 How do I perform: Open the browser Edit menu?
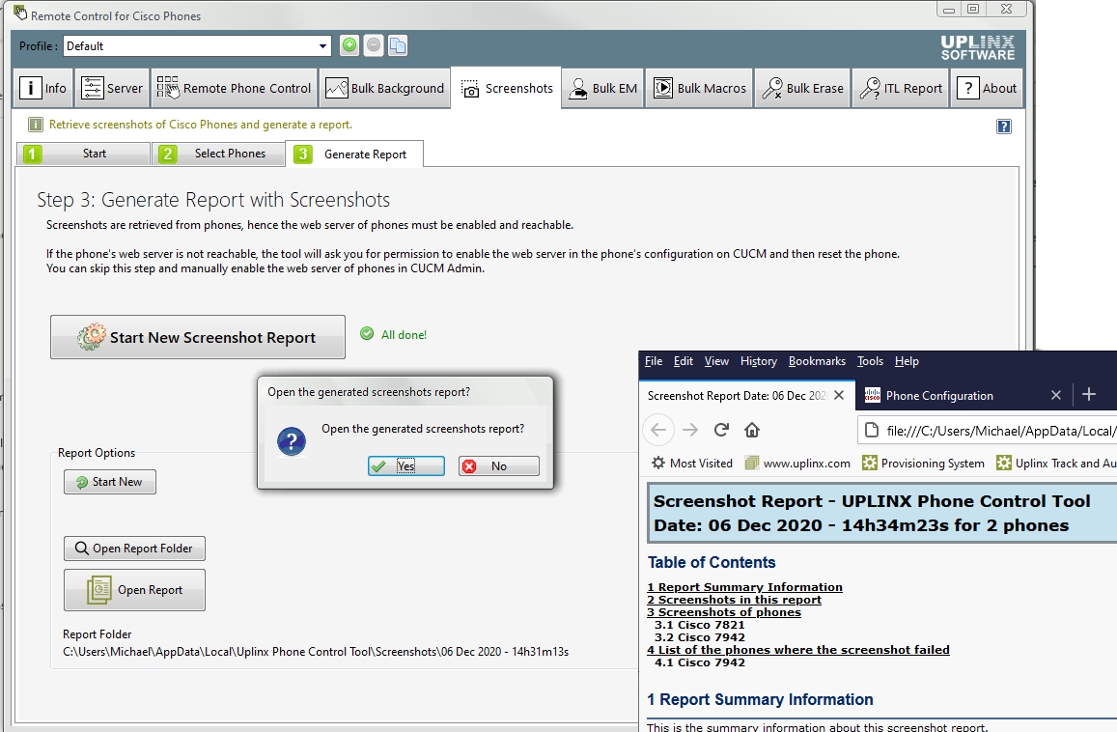pos(684,361)
